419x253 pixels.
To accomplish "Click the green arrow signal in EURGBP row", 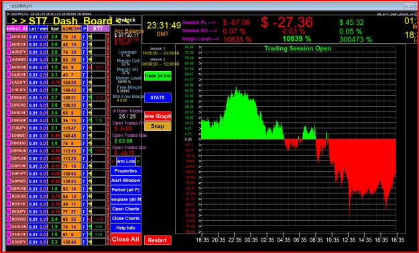I will tap(90, 121).
